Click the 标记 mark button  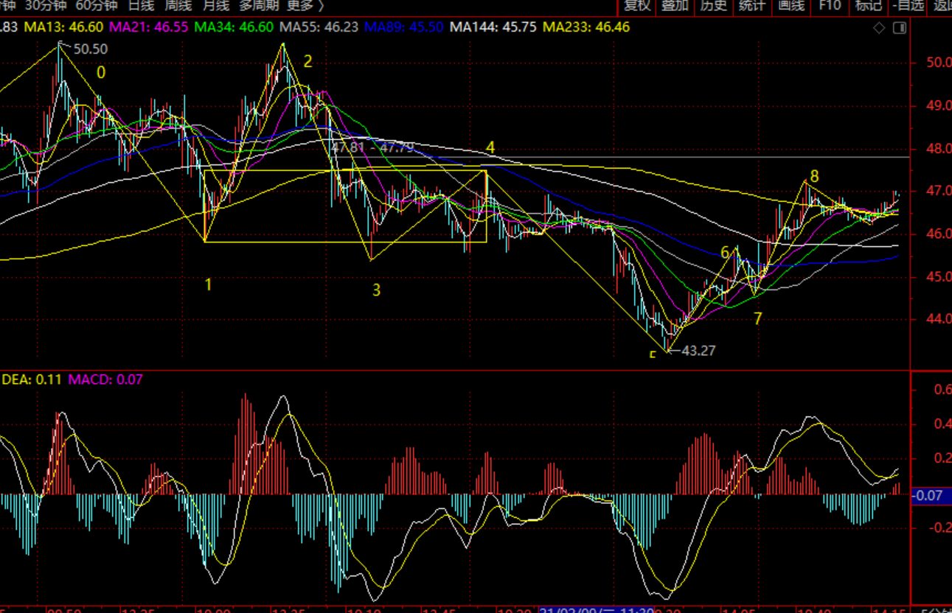[868, 6]
